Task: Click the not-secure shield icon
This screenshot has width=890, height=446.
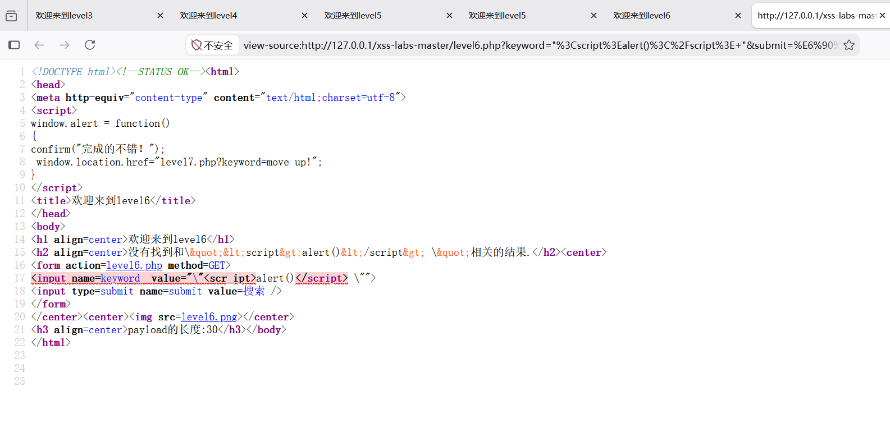Action: click(197, 45)
